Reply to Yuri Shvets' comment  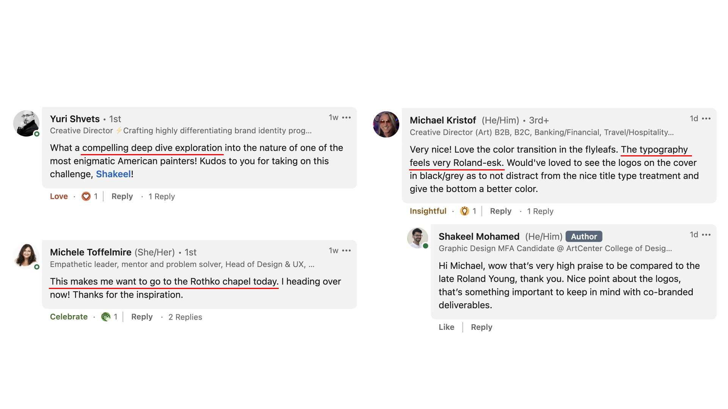tap(122, 197)
